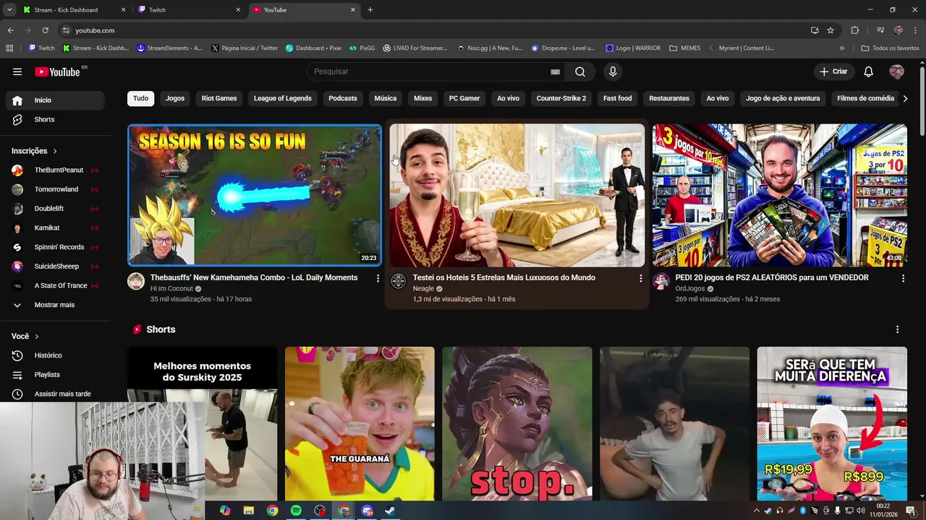This screenshot has height=520, width=926.
Task: Open options for PEDI 20 jogos video
Action: [x=903, y=278]
